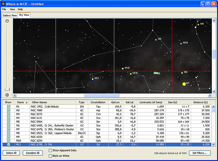Sort by Name column header
The width and height of the screenshot is (218, 161).
pyautogui.click(x=22, y=102)
